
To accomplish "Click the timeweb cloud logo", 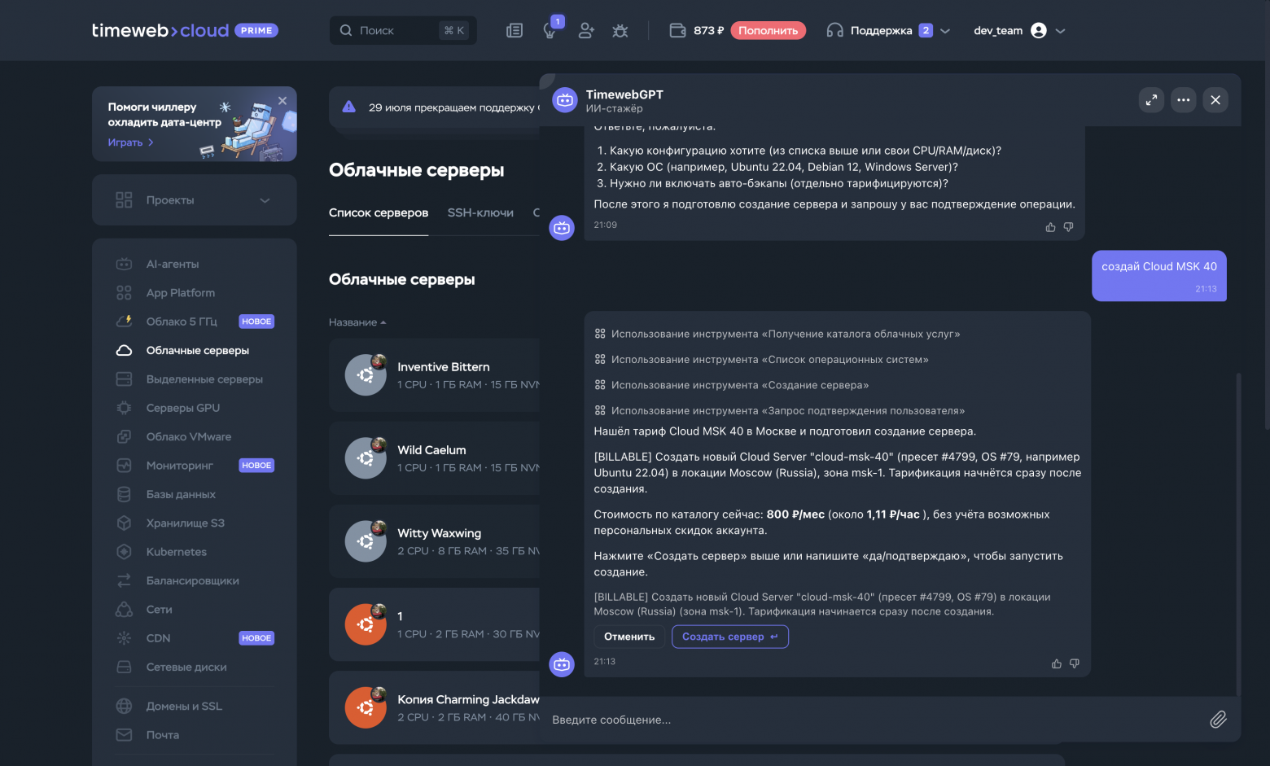I will (x=160, y=30).
